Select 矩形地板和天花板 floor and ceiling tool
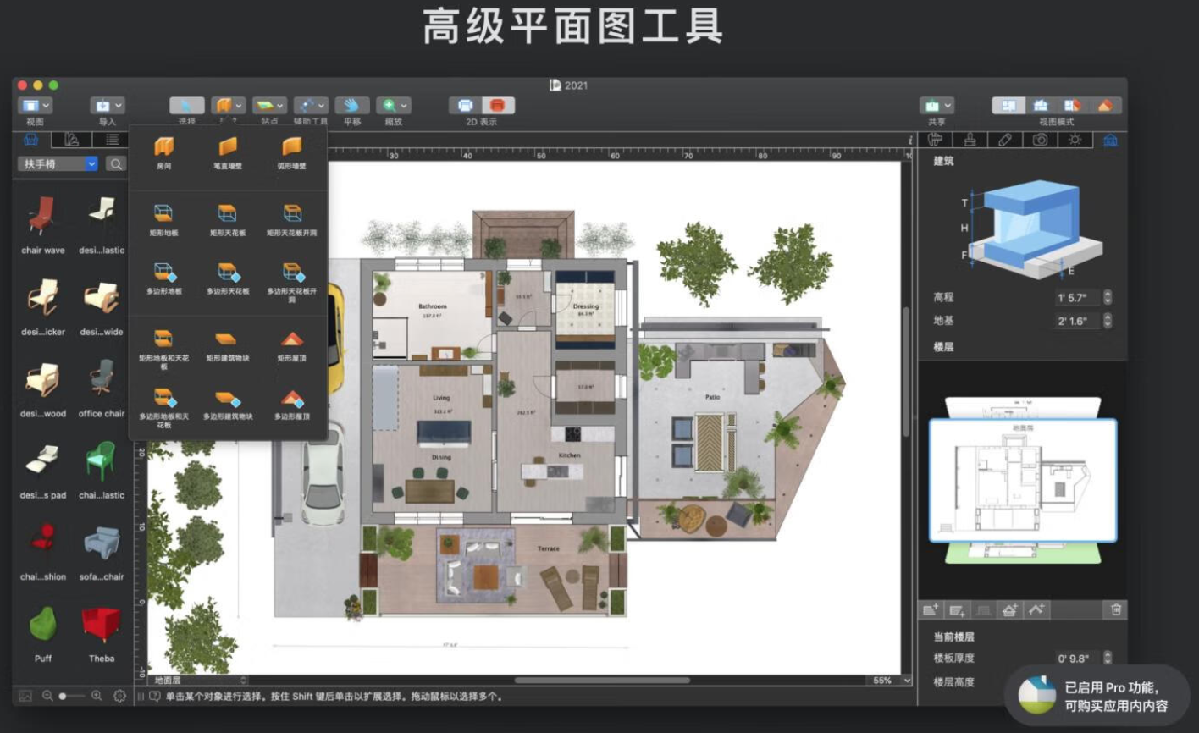The height and width of the screenshot is (733, 1199). pyautogui.click(x=163, y=350)
